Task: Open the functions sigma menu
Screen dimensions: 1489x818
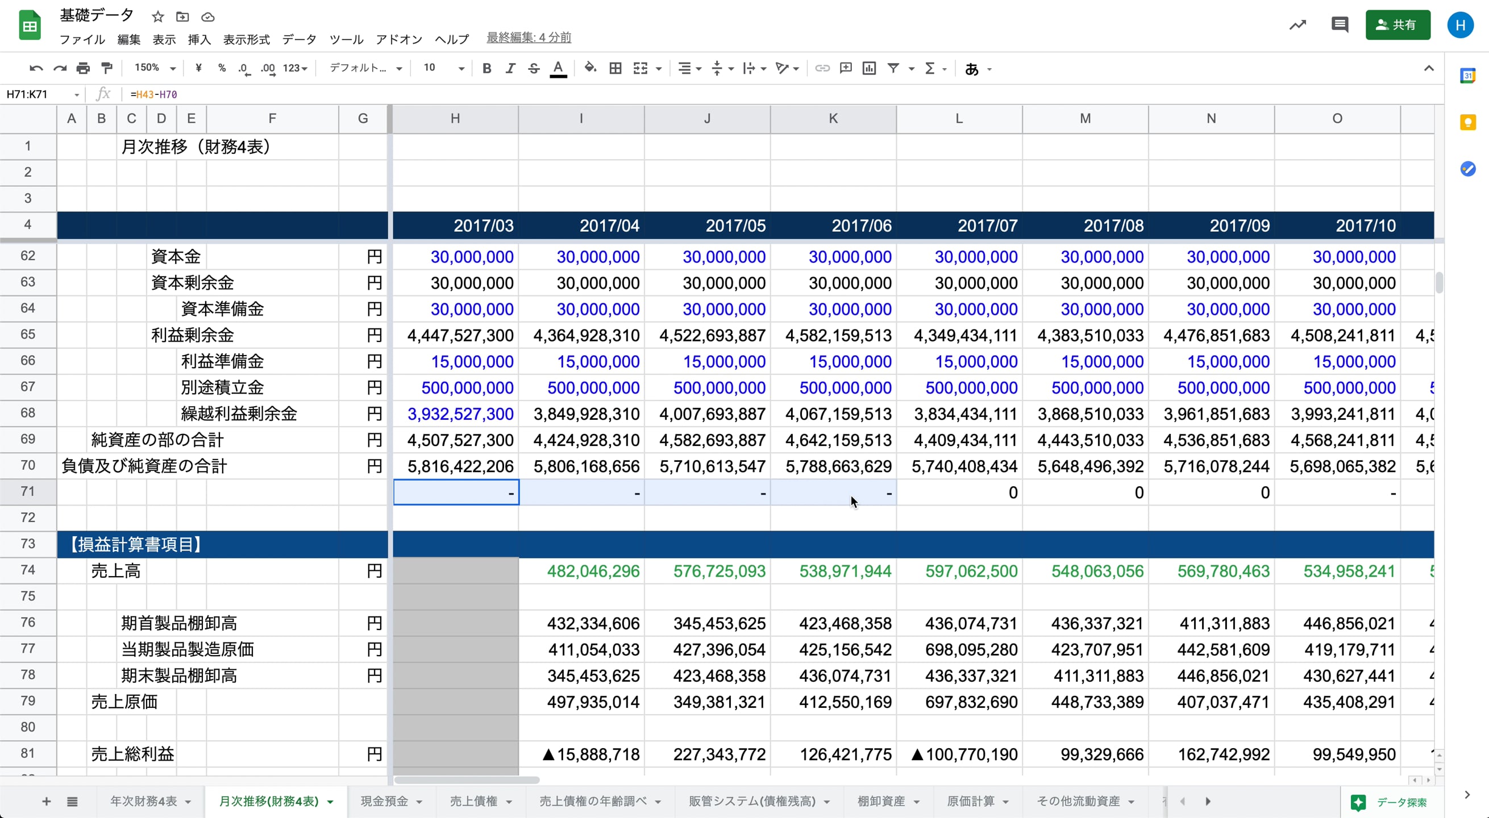Action: [935, 68]
